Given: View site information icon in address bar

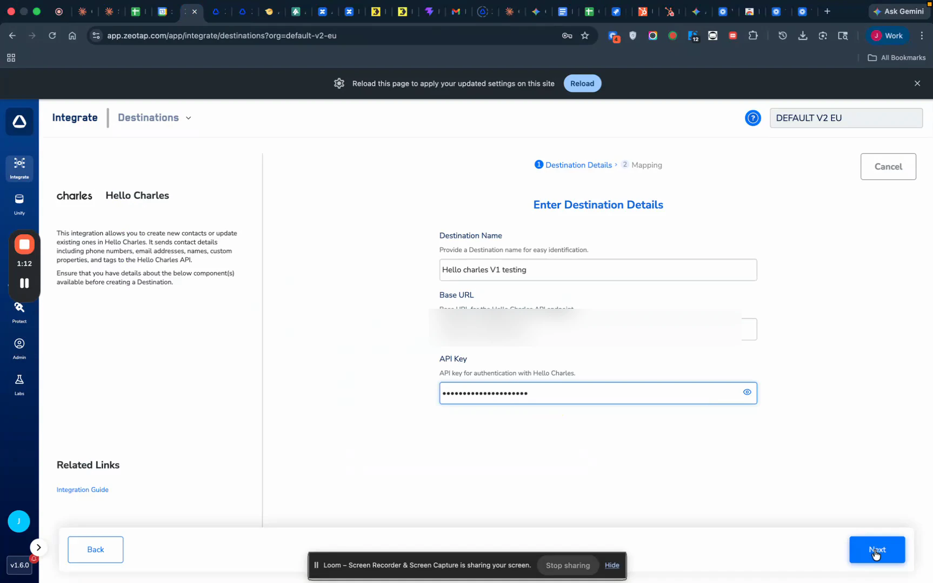Looking at the screenshot, I should click(96, 36).
